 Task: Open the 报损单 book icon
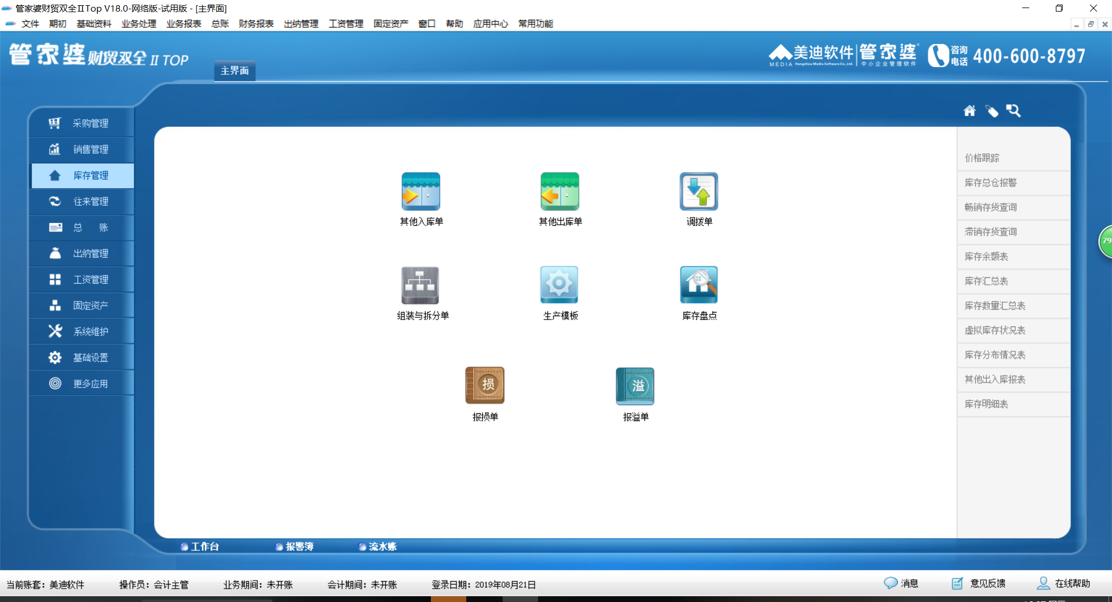click(485, 386)
